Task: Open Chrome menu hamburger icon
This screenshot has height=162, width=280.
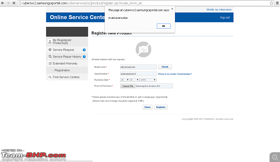Action: 277,3
